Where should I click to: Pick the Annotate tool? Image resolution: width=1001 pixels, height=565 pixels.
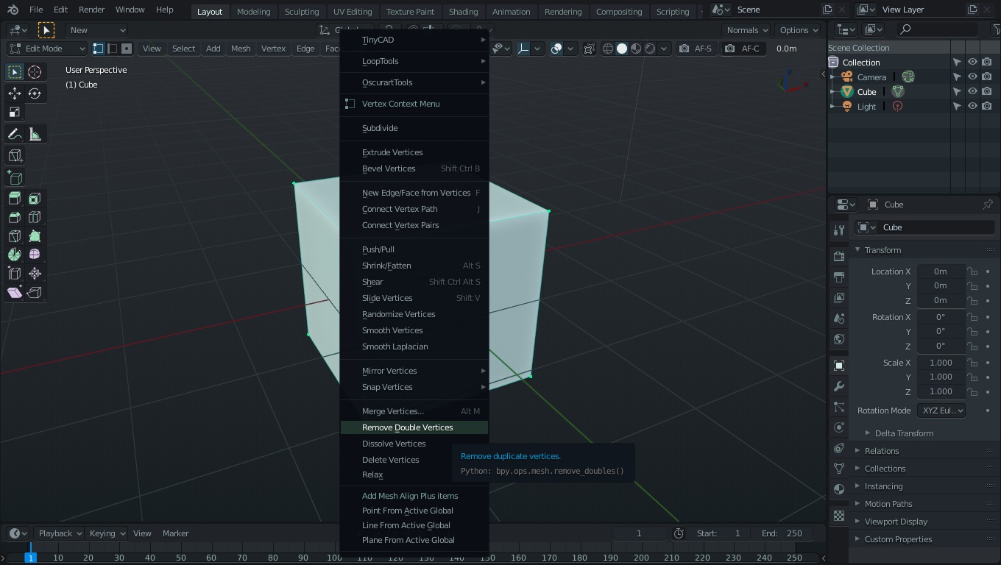[15, 134]
